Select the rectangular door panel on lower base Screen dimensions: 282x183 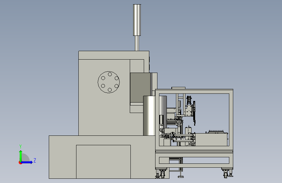[x=103, y=162]
